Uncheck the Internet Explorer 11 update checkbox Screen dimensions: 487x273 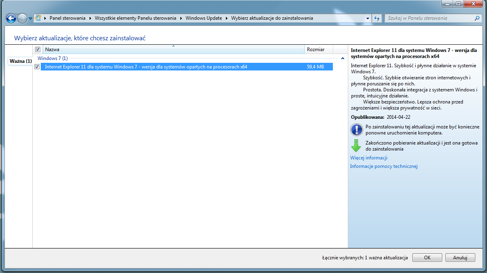(37, 67)
